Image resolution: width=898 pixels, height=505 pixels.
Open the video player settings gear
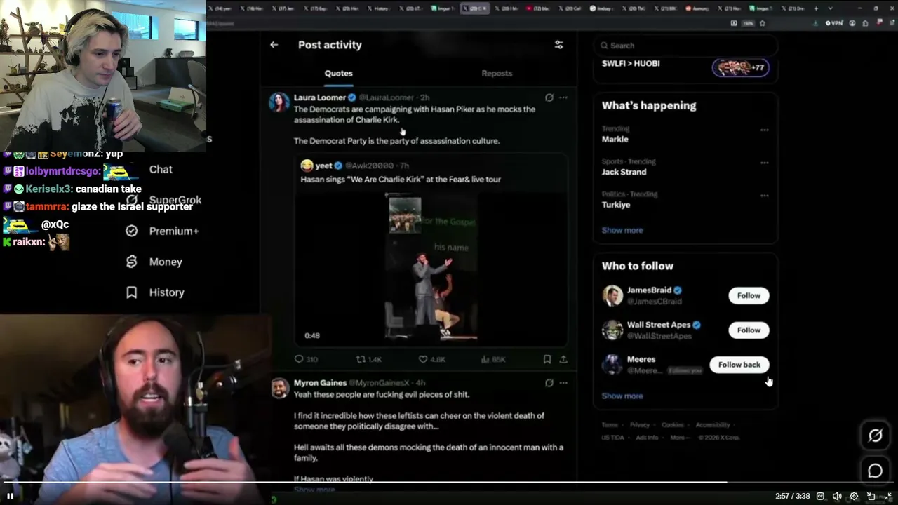pos(854,496)
